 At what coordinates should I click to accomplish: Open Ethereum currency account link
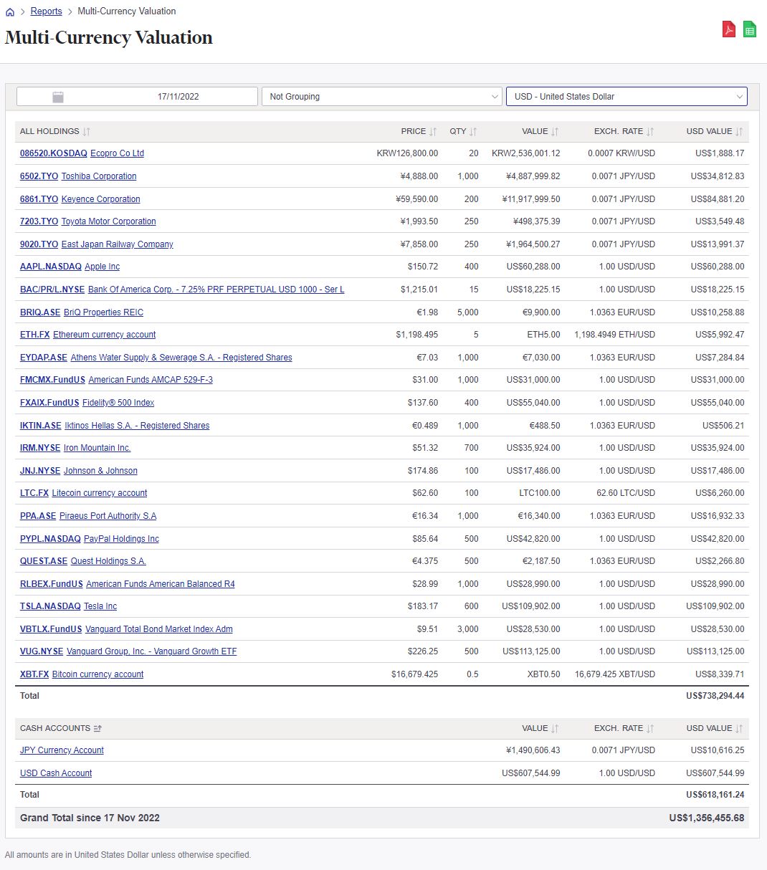[104, 335]
